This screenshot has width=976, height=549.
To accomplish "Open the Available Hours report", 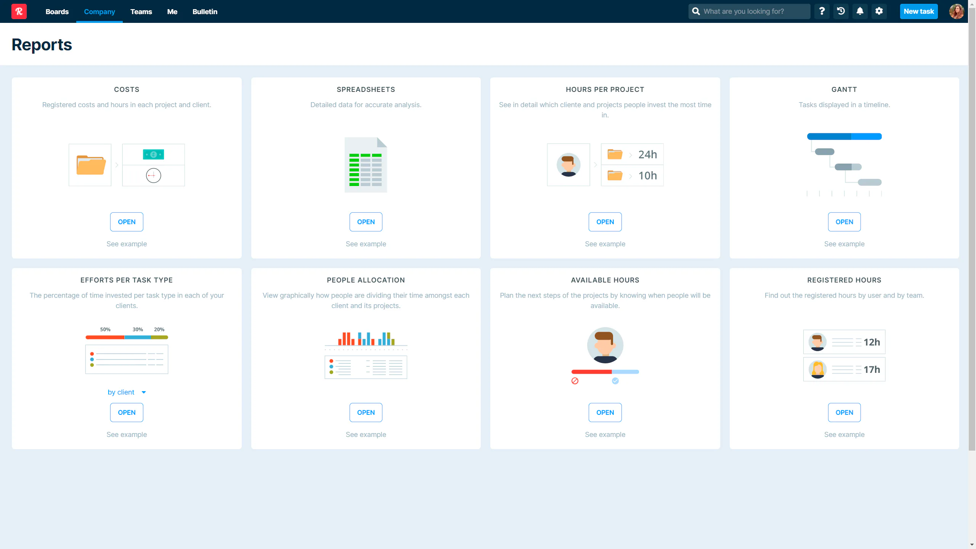I will [605, 413].
